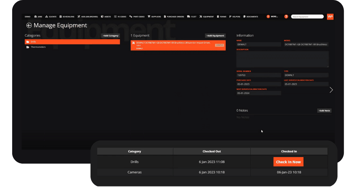Click the Check In Now button
The width and height of the screenshot is (356, 187).
[288, 162]
